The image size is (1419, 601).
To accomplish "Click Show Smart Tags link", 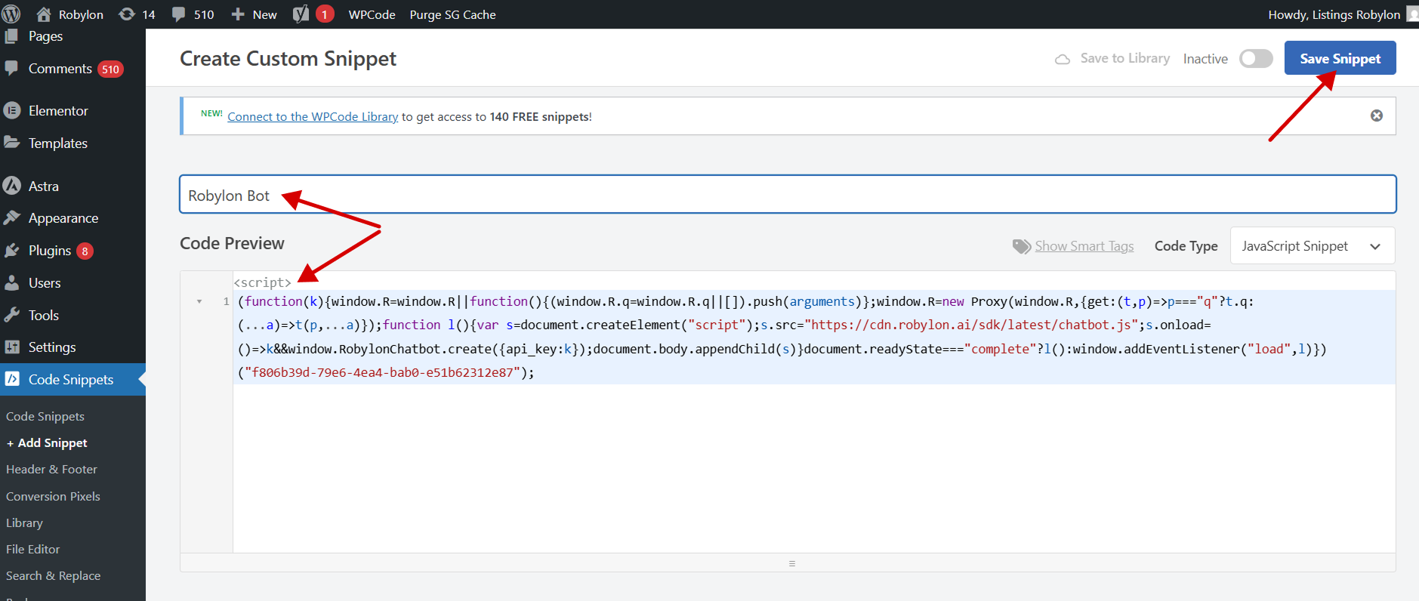I will (1084, 246).
